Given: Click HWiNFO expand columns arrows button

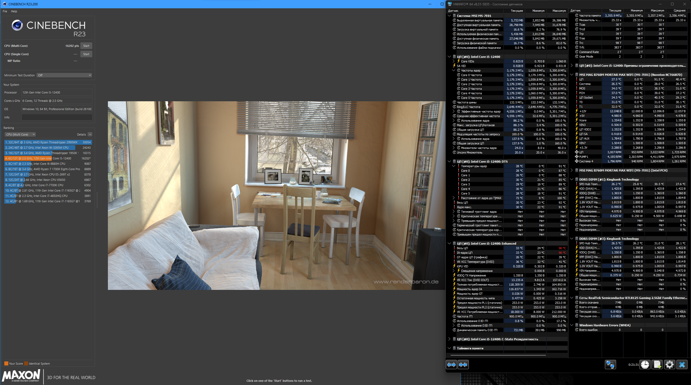Looking at the screenshot, I should 451,365.
